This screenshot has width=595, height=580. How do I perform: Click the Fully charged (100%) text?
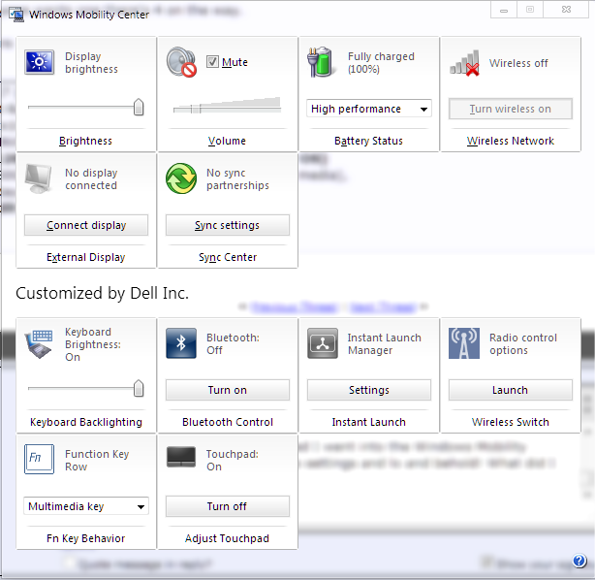pyautogui.click(x=381, y=63)
